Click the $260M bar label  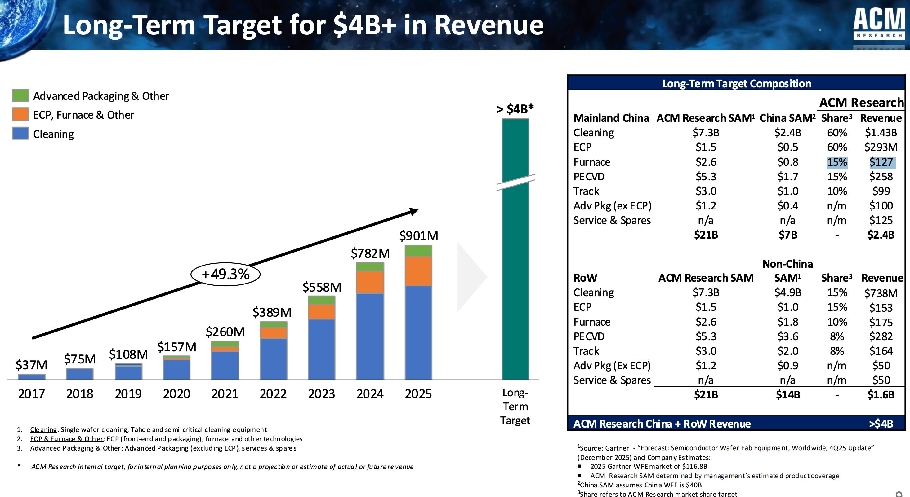225,332
